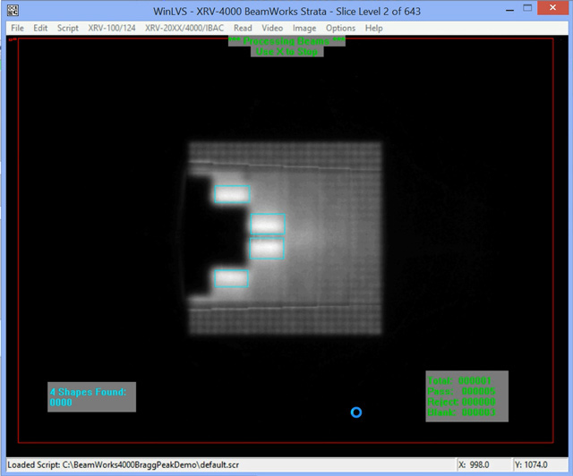This screenshot has width=573, height=476.
Task: Expand the XRV-100/124 menu
Action: point(112,28)
